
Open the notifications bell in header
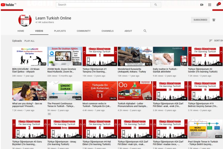tap(217, 5)
